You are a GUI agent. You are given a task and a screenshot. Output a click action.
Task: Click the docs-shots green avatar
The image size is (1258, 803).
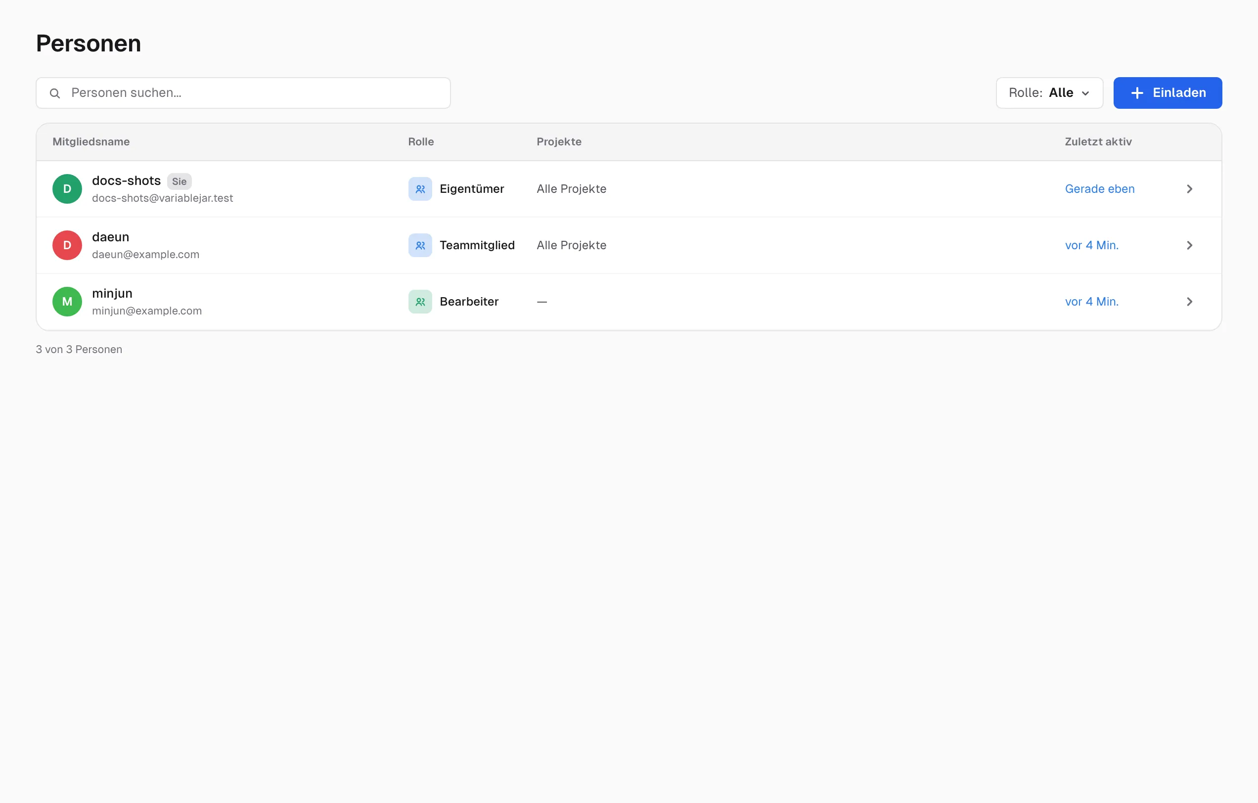tap(67, 189)
